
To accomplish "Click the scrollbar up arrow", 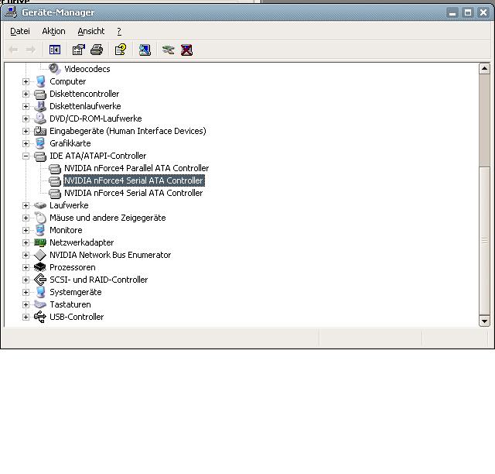I will (x=484, y=69).
